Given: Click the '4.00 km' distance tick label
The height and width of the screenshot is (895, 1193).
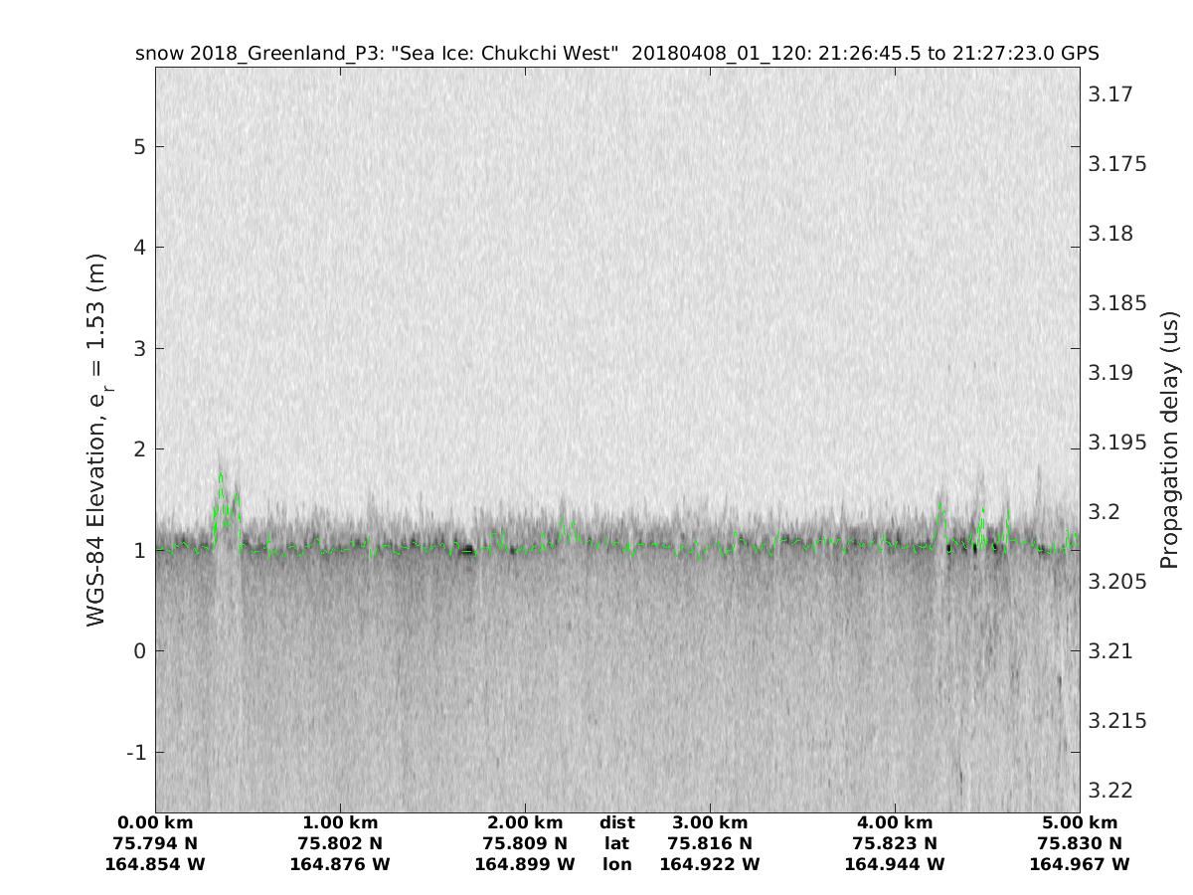Looking at the screenshot, I should click(895, 822).
